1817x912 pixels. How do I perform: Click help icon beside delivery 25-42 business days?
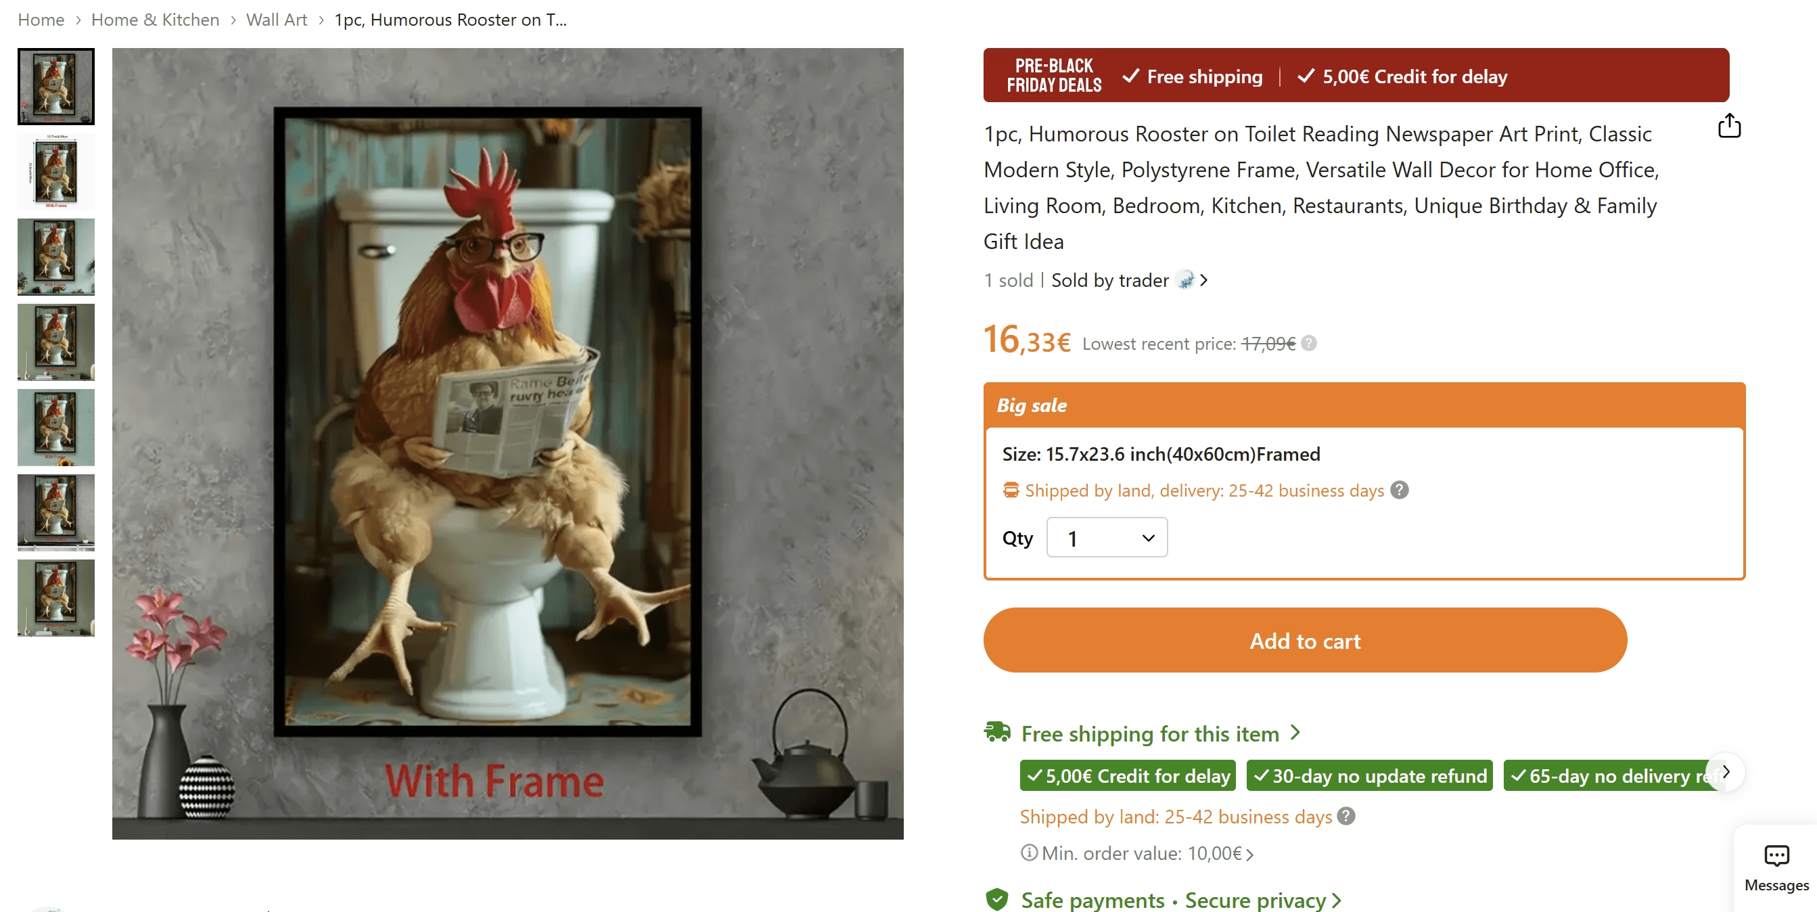click(x=1400, y=490)
